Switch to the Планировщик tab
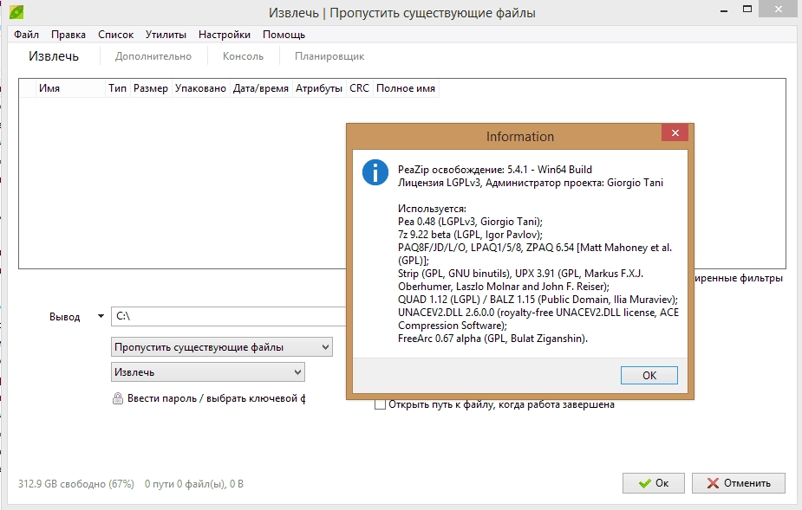 click(329, 56)
